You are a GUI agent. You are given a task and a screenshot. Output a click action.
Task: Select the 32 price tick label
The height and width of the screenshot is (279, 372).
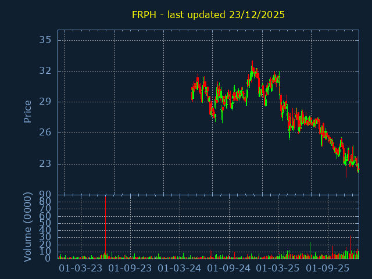(45, 71)
